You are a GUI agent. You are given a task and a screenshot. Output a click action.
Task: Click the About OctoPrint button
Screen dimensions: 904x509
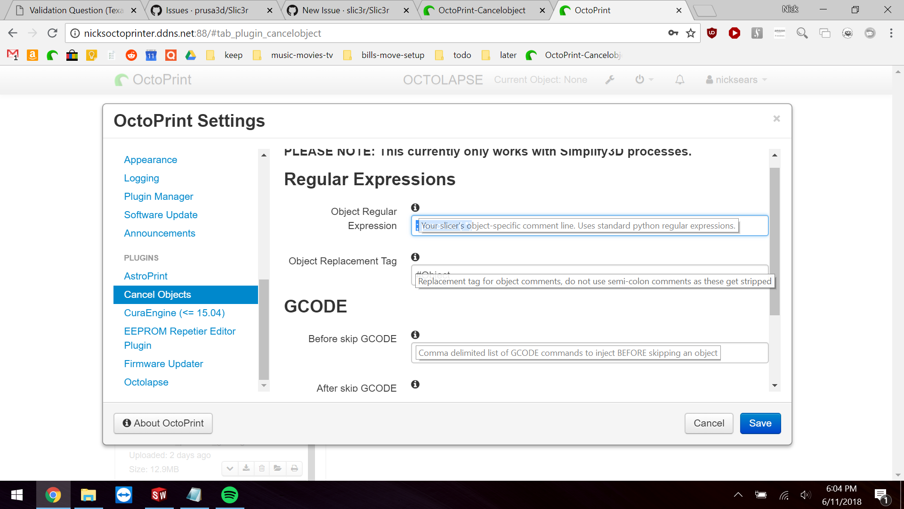pos(163,423)
